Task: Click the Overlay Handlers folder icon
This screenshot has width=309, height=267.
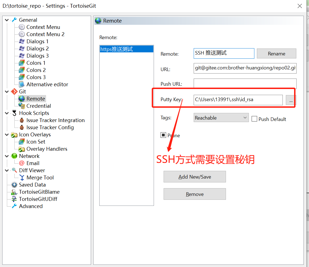Action: tap(22, 149)
